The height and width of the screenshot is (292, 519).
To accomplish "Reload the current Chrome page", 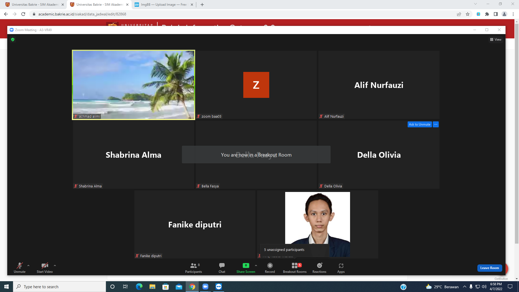I will pos(23,14).
